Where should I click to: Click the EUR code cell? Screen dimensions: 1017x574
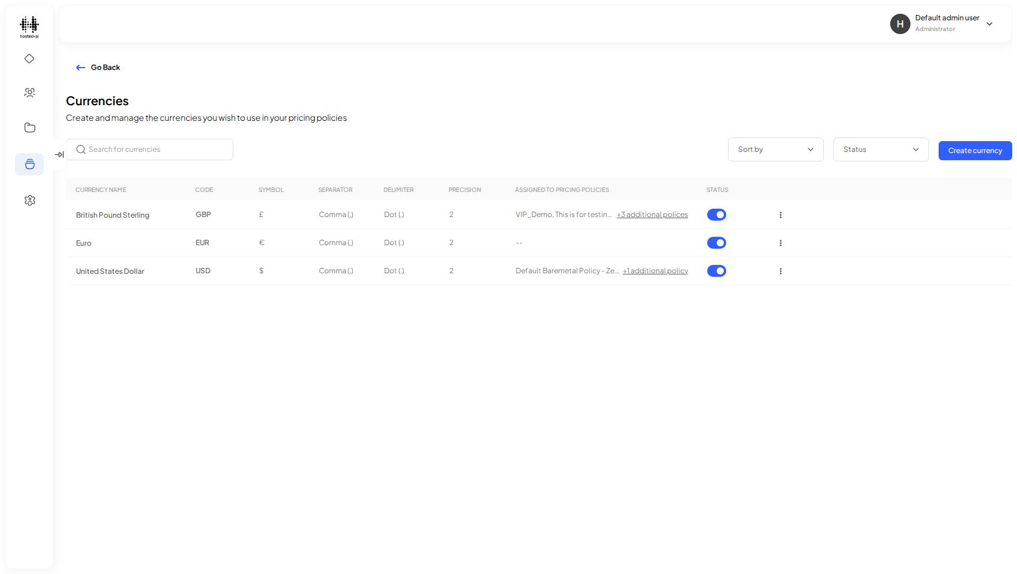[202, 243]
